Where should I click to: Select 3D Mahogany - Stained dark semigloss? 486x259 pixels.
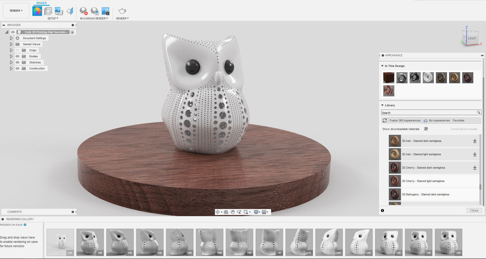pyautogui.click(x=434, y=194)
